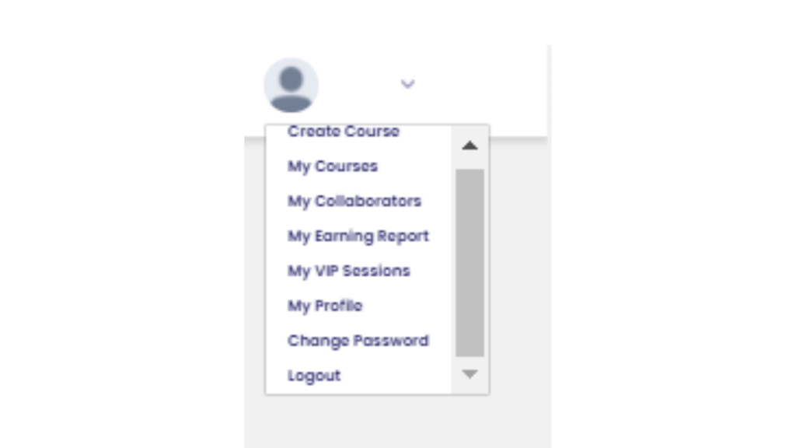Viewport: 796px width, 448px height.
Task: Click the blank username area beside the avatar
Action: point(358,85)
